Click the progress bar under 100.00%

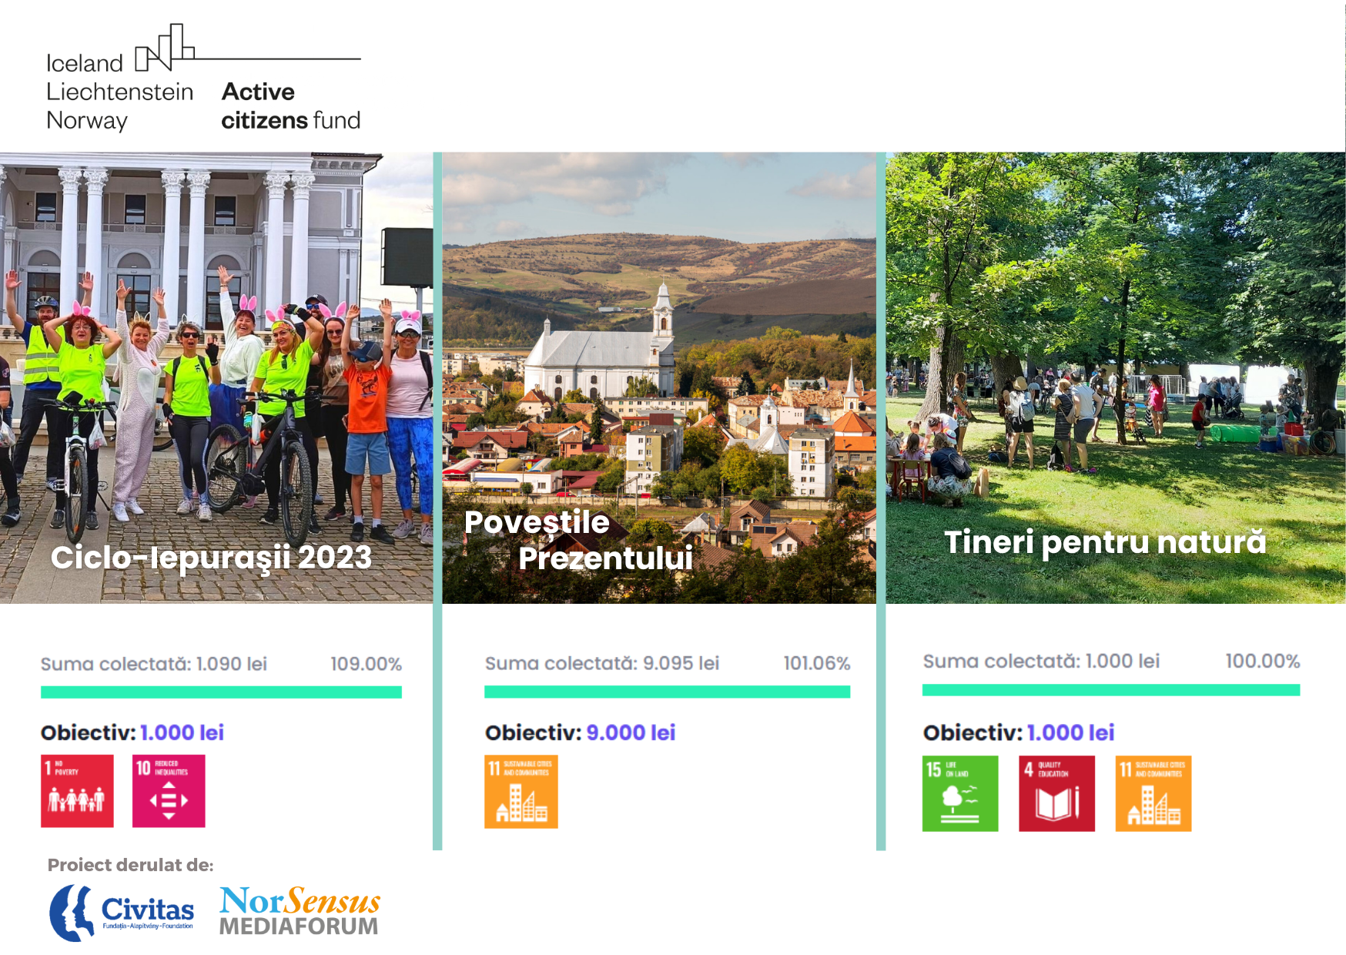1111,690
